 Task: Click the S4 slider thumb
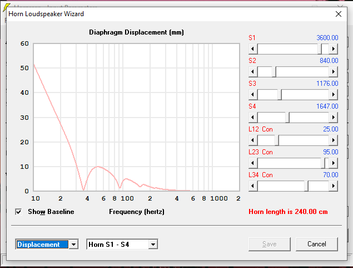[287, 118]
